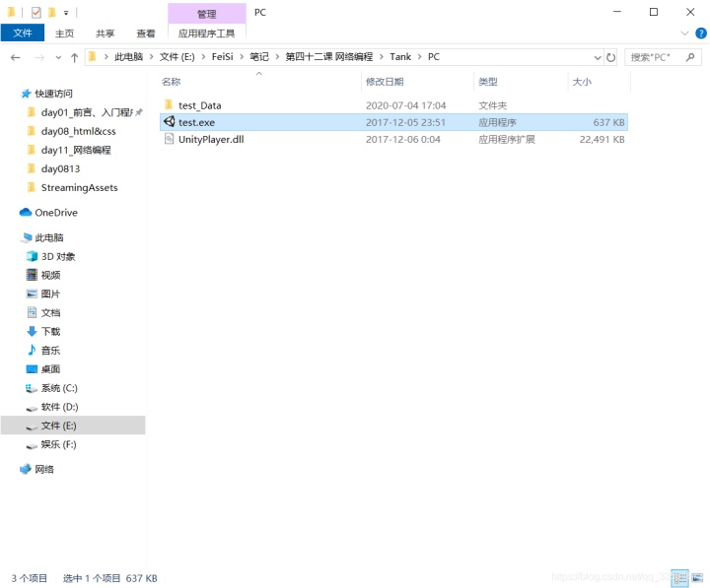
Task: Open the recent locations dropdown arrow
Action: point(58,57)
